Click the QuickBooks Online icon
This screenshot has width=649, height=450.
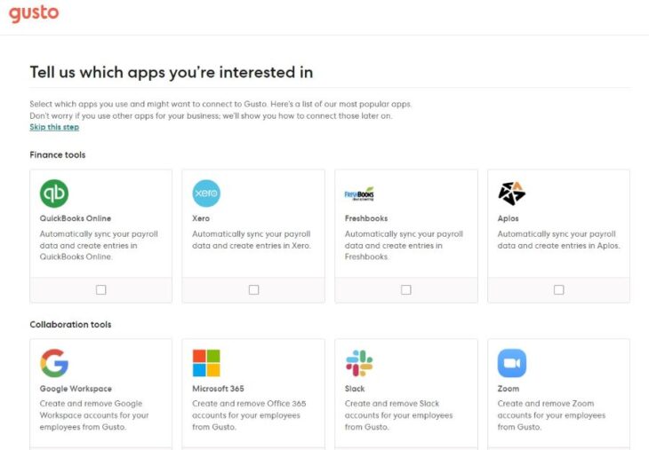pyautogui.click(x=54, y=193)
